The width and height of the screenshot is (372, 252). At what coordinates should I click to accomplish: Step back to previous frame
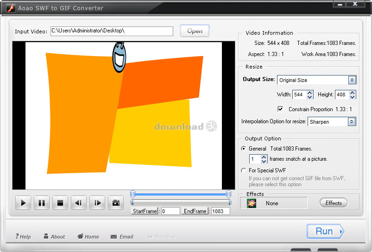pyautogui.click(x=79, y=203)
